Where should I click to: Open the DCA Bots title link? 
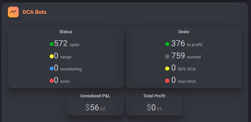tap(34, 12)
